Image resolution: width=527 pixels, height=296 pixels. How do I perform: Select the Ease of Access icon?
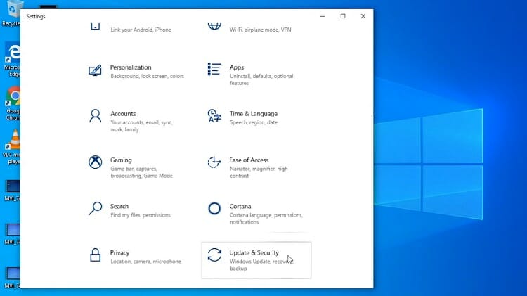(214, 162)
